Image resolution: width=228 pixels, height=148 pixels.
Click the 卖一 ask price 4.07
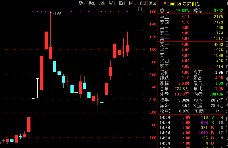[x=185, y=38]
